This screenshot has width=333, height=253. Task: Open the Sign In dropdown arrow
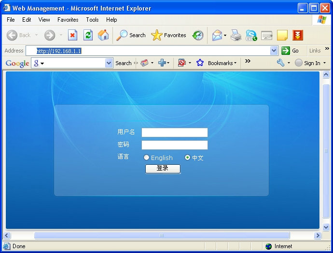324,63
